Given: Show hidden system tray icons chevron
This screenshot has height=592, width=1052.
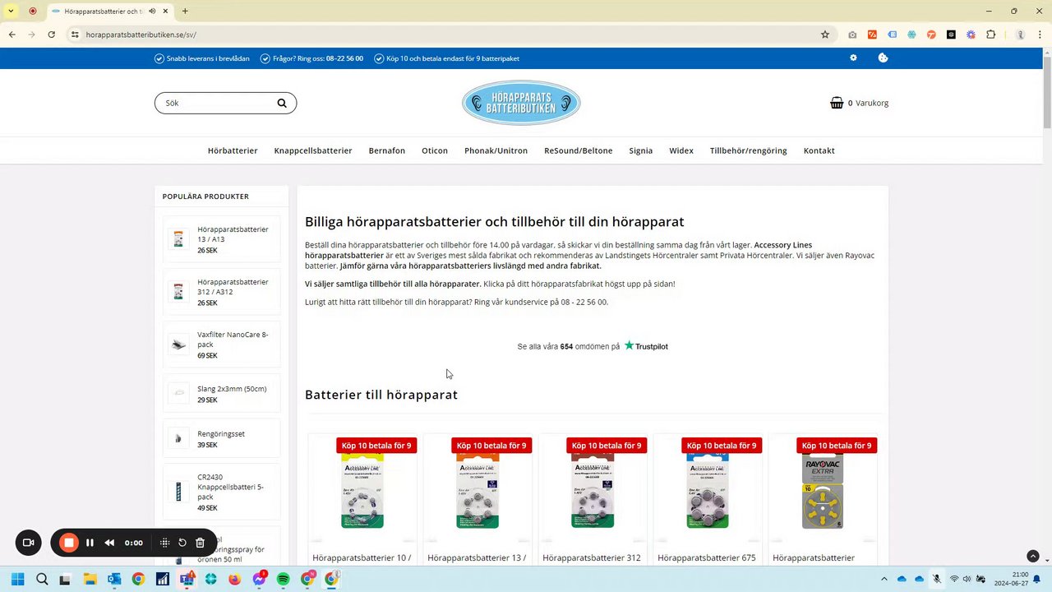Looking at the screenshot, I should coord(884,579).
